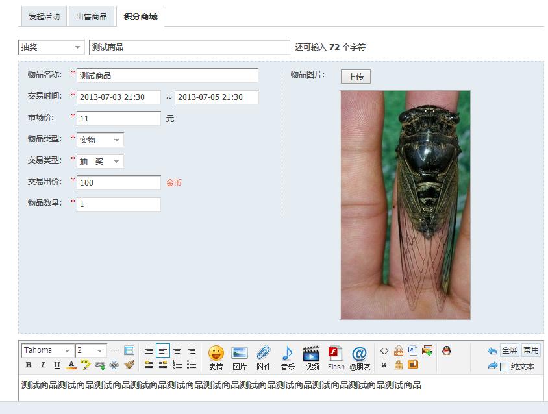
Task: Click the 市场价 field showing 11
Action: 119,119
